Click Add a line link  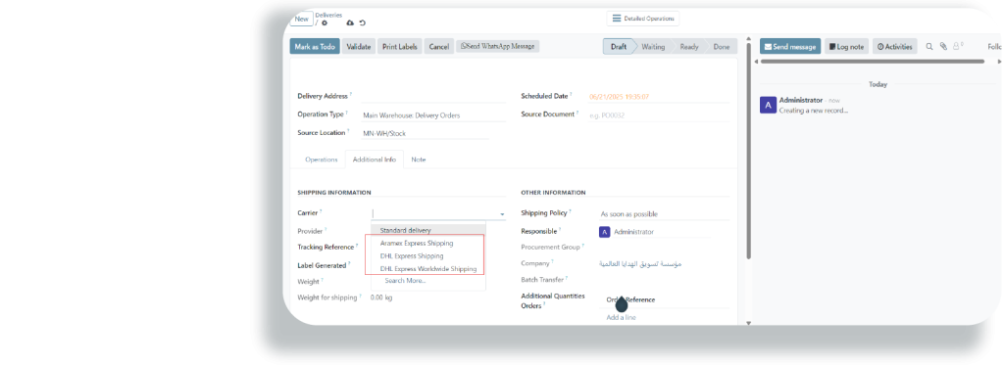[621, 317]
